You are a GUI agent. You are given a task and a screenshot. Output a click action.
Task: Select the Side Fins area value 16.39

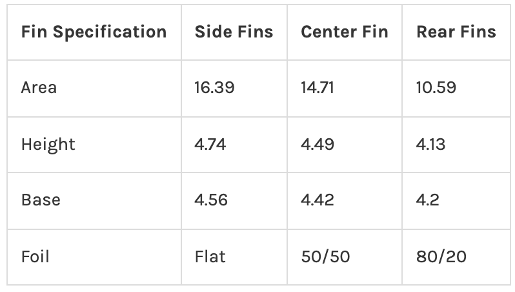(214, 87)
